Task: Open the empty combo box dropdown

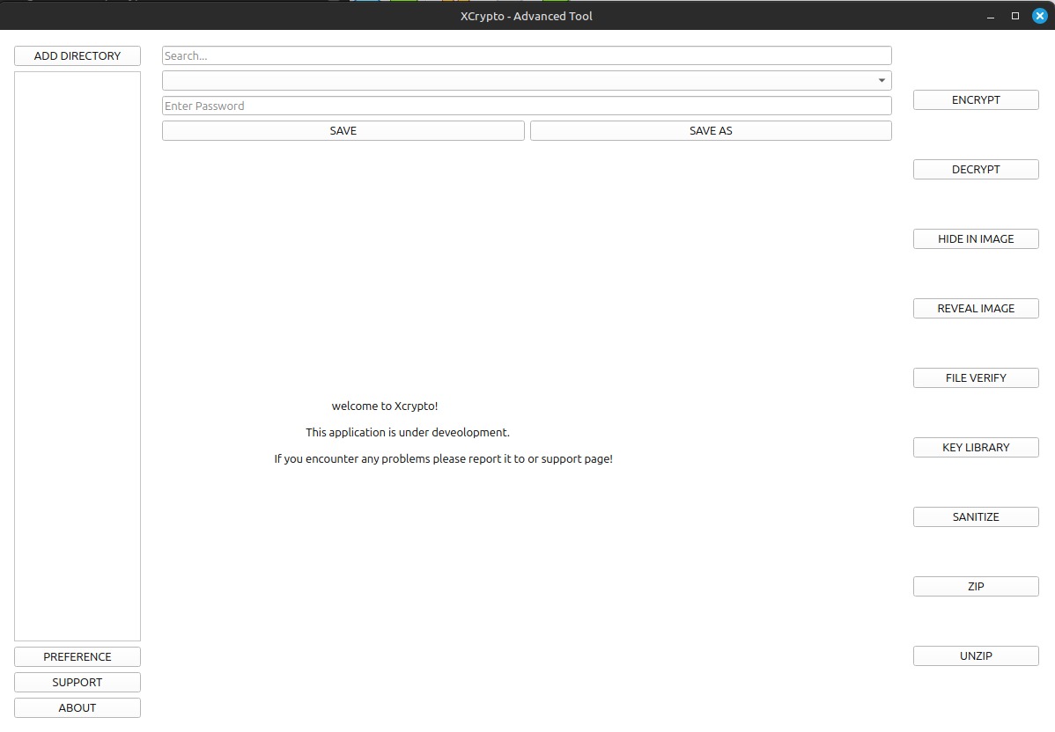Action: 527,81
